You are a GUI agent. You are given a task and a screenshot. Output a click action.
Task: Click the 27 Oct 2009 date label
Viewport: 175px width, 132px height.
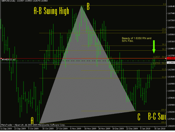coord(62,129)
